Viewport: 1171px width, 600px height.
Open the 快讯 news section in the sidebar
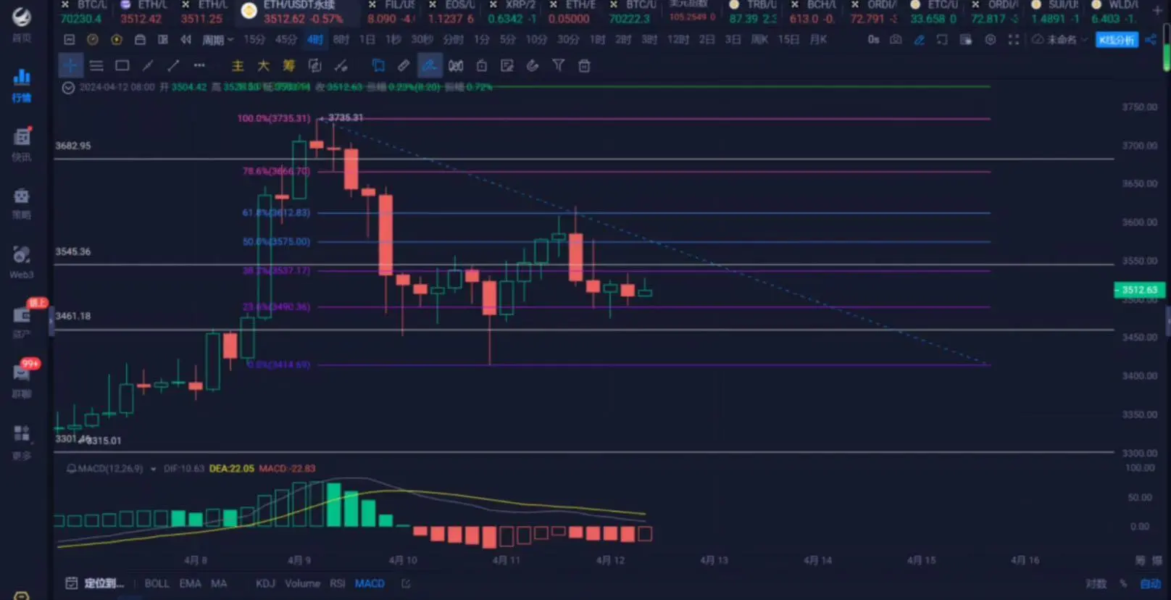click(22, 143)
